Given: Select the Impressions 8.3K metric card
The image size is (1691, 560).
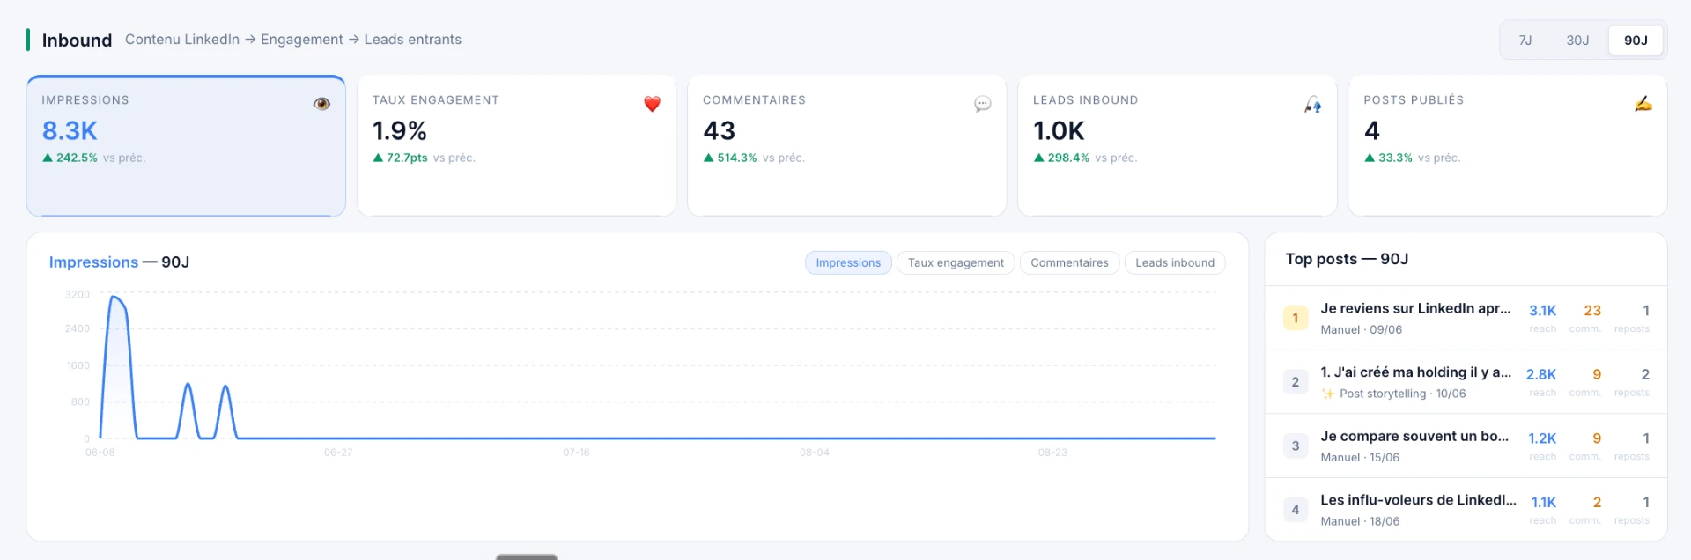Looking at the screenshot, I should (186, 145).
